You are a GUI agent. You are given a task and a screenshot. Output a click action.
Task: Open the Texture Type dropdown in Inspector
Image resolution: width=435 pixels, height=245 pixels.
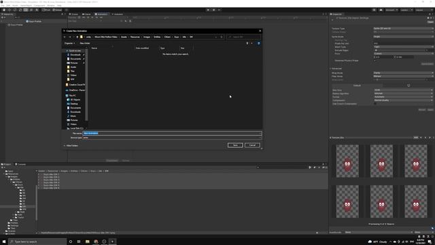point(403,29)
